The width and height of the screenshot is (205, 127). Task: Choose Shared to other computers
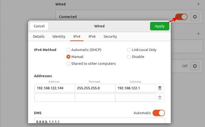tap(69, 64)
